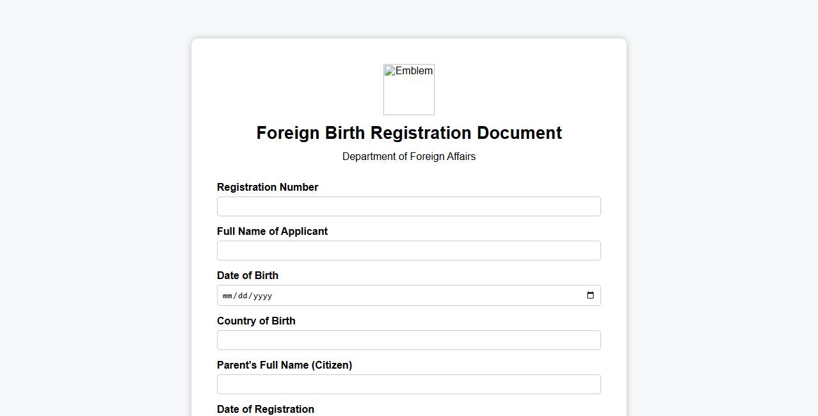The height and width of the screenshot is (416, 818).
Task: Click the word Birth in the main heading
Action: (345, 133)
